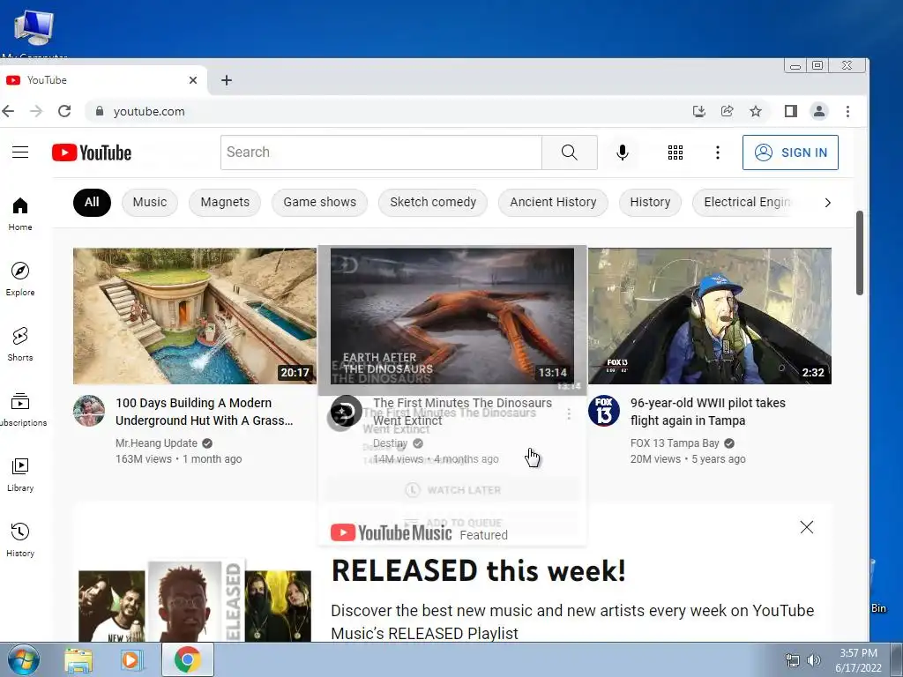This screenshot has height=677, width=903.
Task: Select the History chip
Action: (650, 203)
